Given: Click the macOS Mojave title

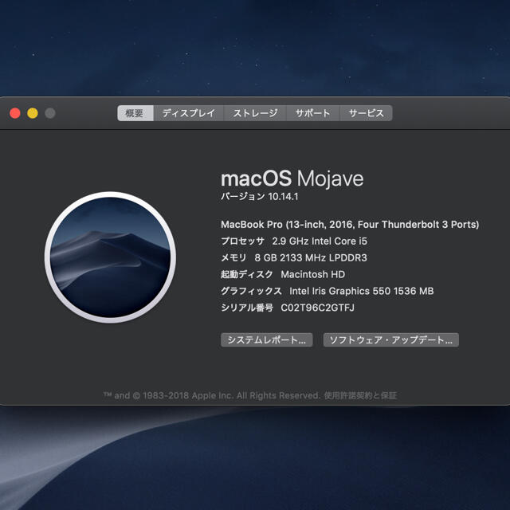Looking at the screenshot, I should click(292, 178).
